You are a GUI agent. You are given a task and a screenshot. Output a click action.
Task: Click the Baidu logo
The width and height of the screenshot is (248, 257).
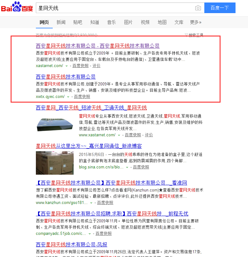(x=17, y=8)
